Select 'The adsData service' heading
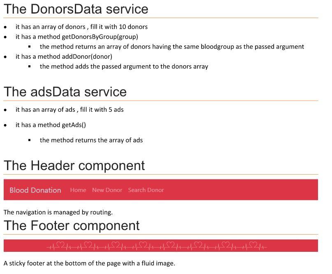332x274 pixels. [x=65, y=92]
